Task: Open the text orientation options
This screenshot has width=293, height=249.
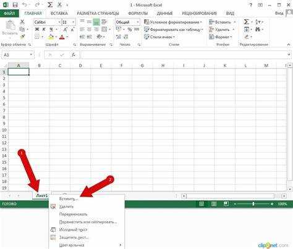Action: (x=100, y=37)
